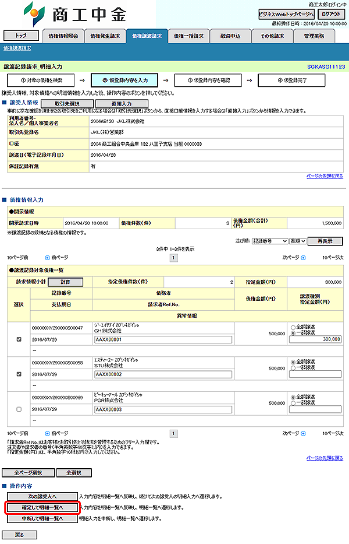Click step ④ 仮登録完了 box
Viewport: 349px width, 544px height.
tap(291, 80)
